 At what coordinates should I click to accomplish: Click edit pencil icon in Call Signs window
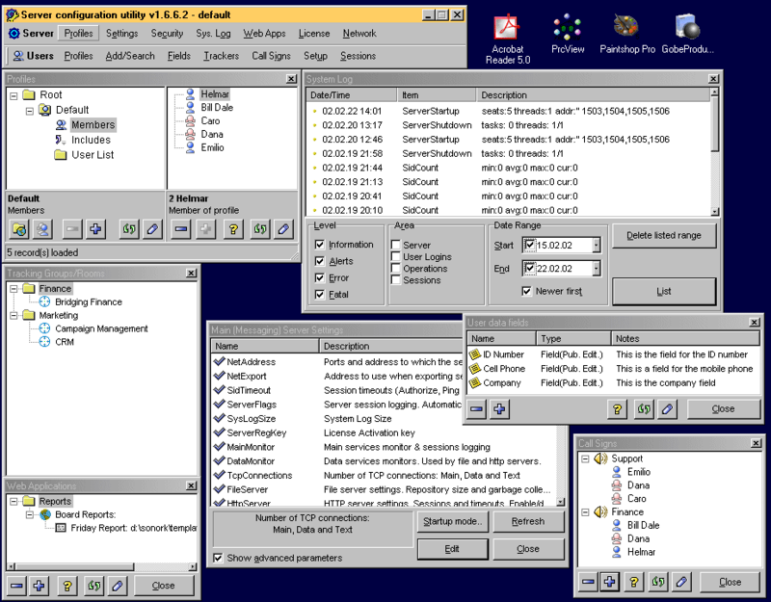coord(681,582)
